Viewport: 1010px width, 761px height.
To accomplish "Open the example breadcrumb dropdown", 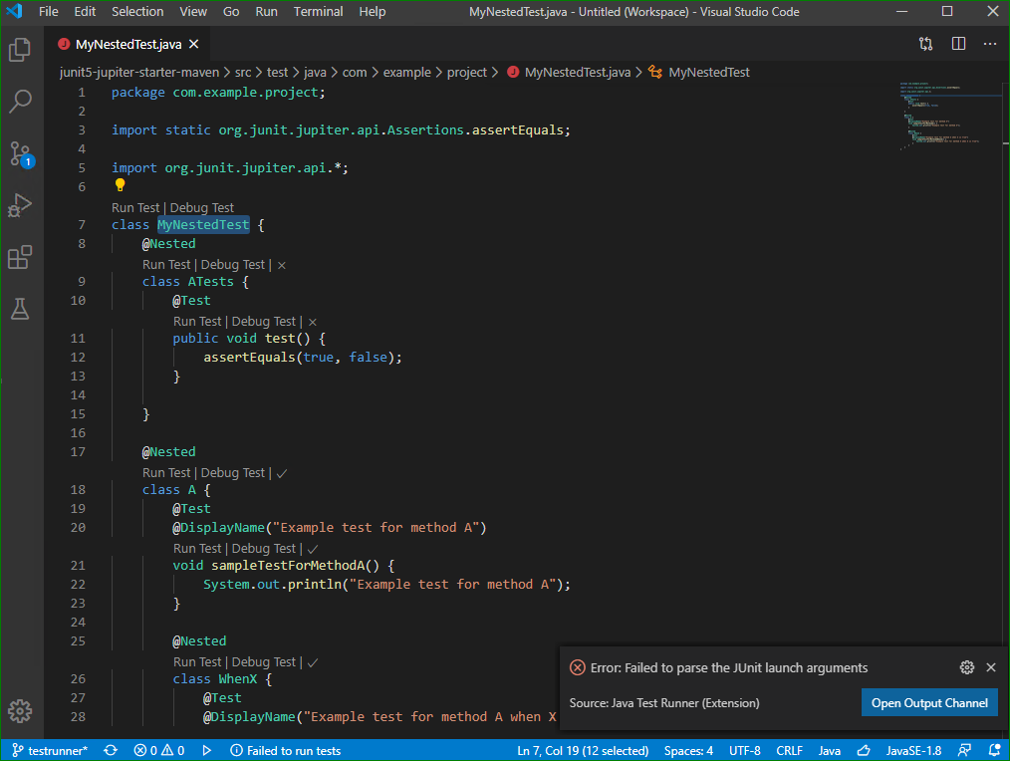I will pos(407,72).
